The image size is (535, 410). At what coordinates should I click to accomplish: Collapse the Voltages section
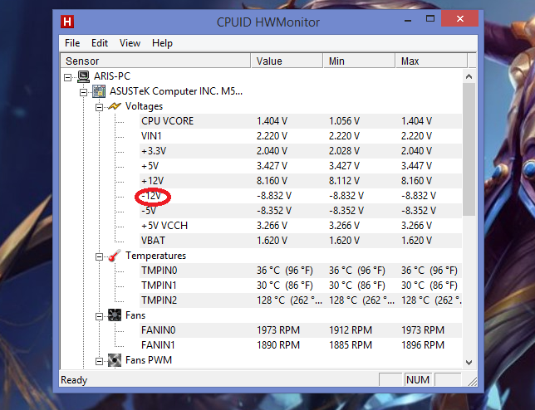100,108
